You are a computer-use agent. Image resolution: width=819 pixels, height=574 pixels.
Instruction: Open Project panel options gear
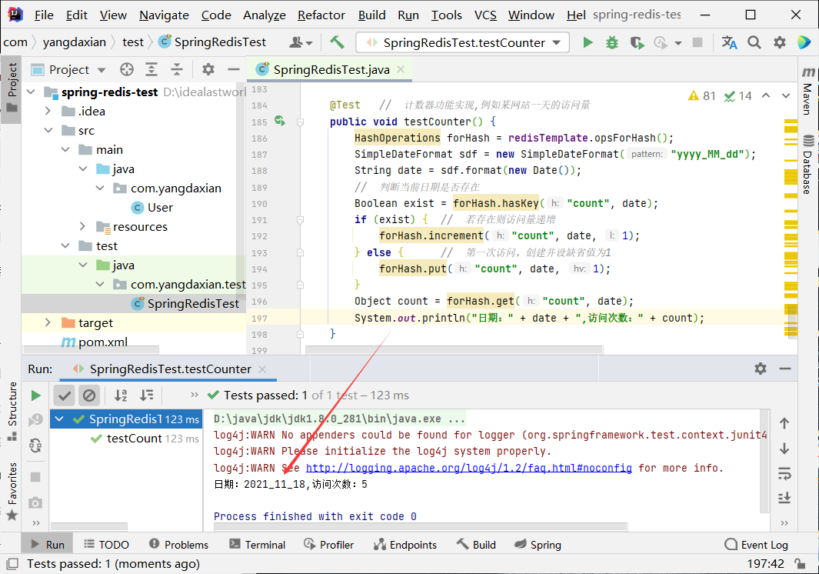pyautogui.click(x=208, y=69)
